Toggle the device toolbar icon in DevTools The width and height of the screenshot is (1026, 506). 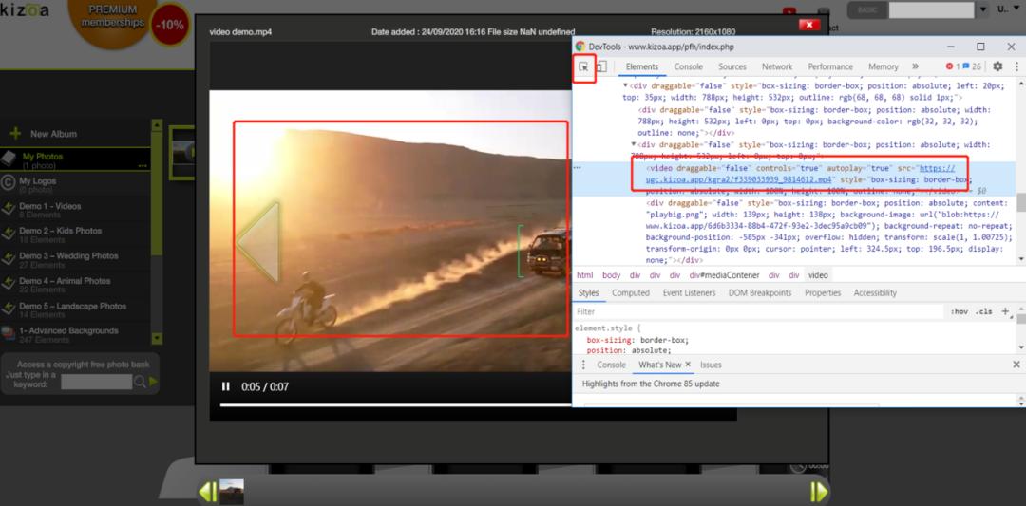pos(601,66)
